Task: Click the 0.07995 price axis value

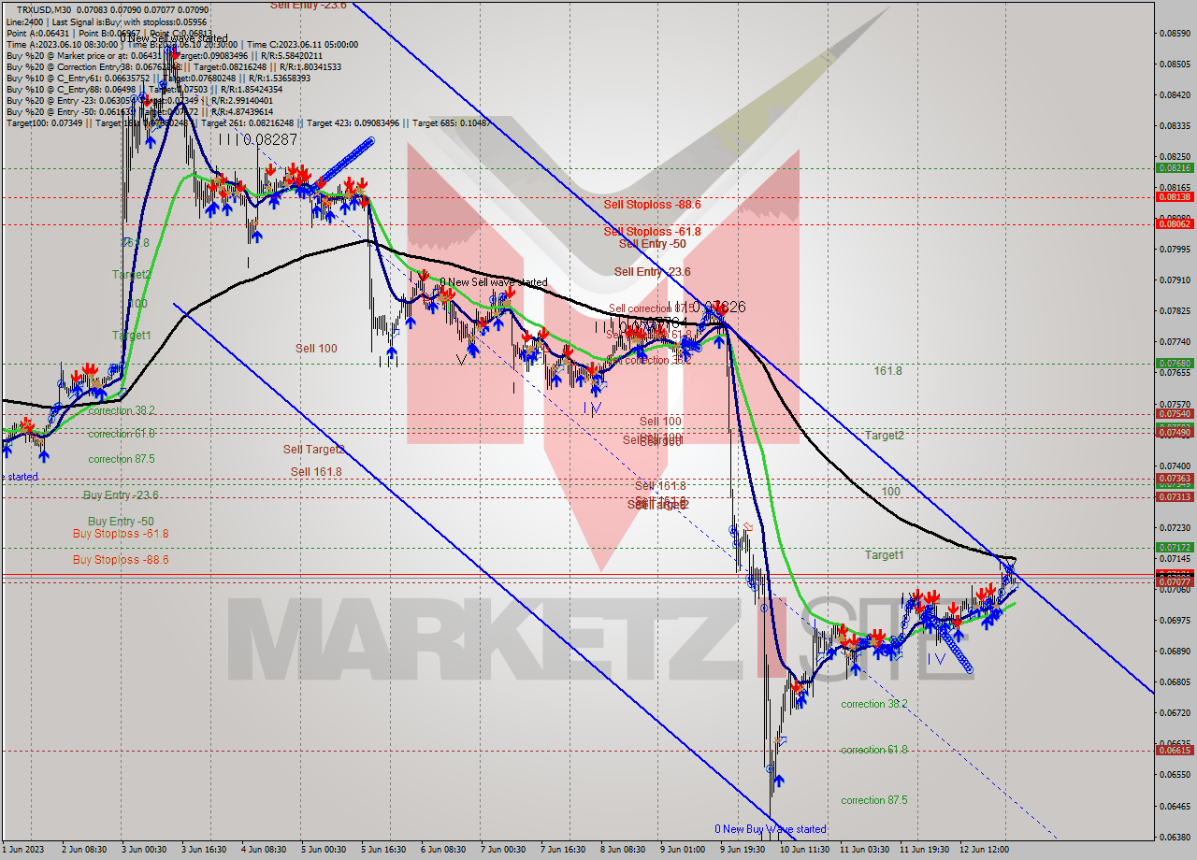Action: (x=1175, y=250)
